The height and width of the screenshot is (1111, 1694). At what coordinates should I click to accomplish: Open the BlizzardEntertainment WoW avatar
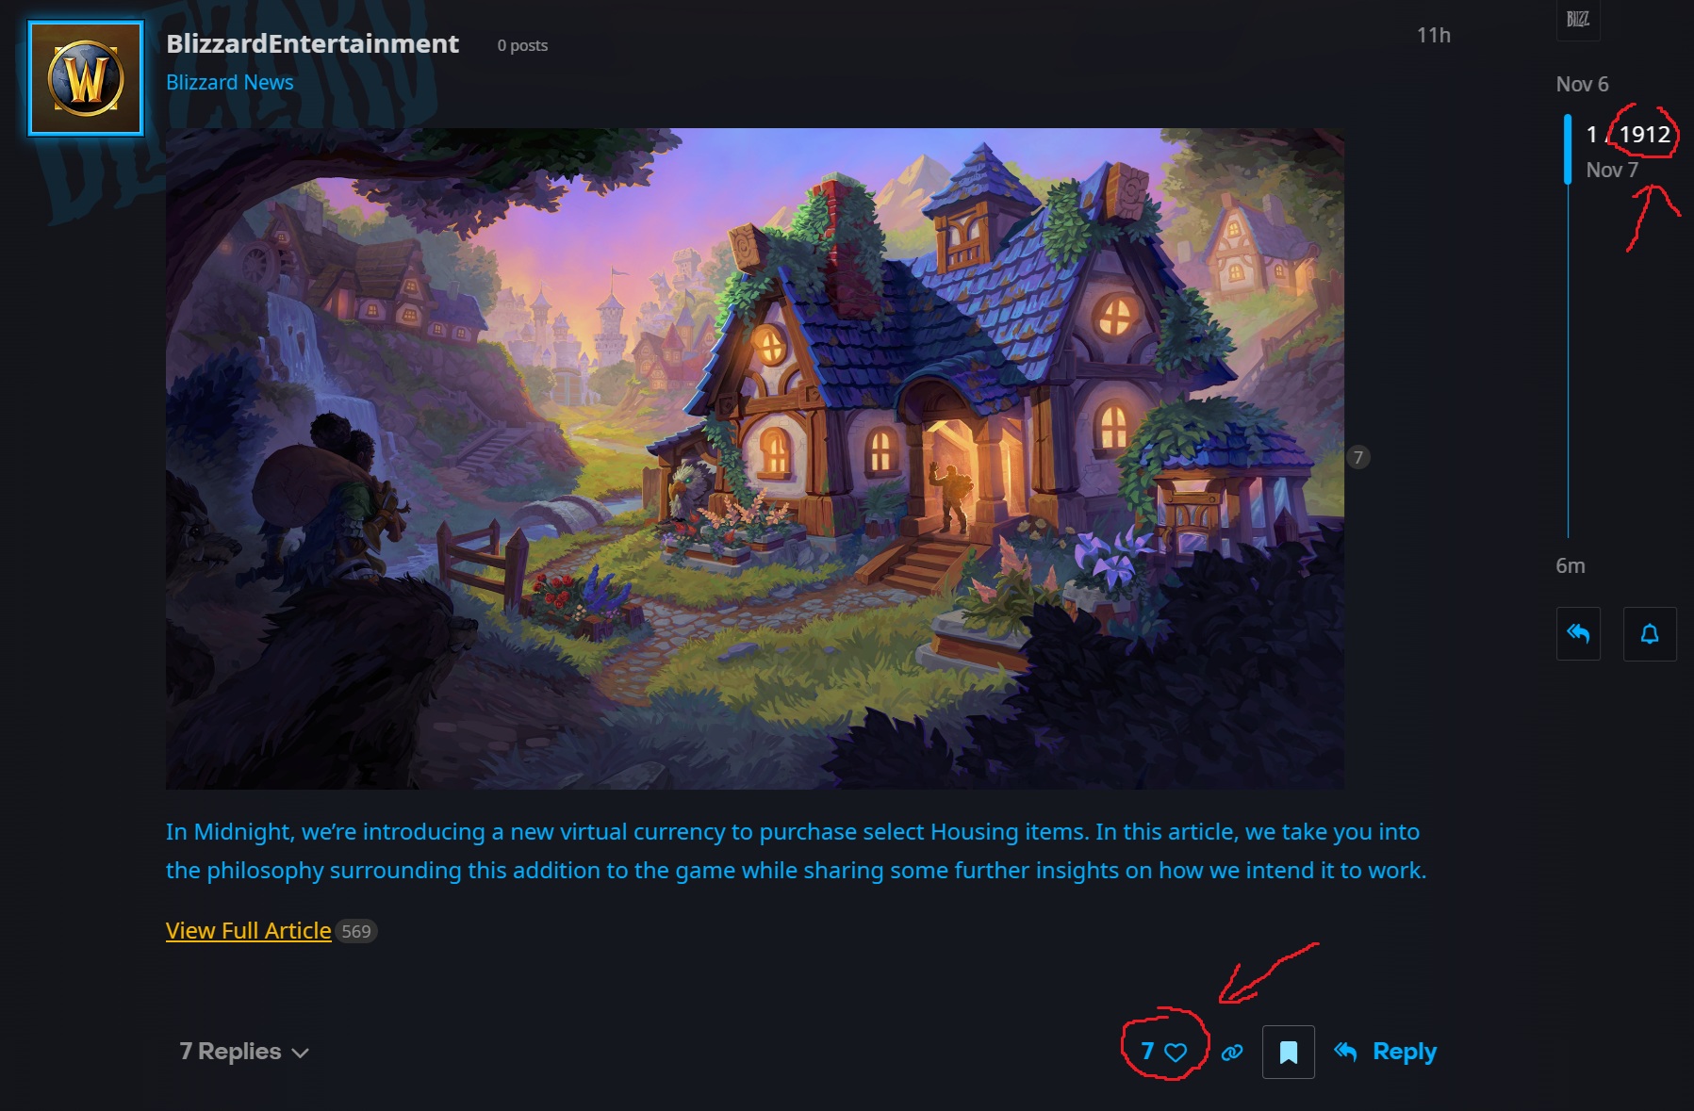tap(86, 78)
